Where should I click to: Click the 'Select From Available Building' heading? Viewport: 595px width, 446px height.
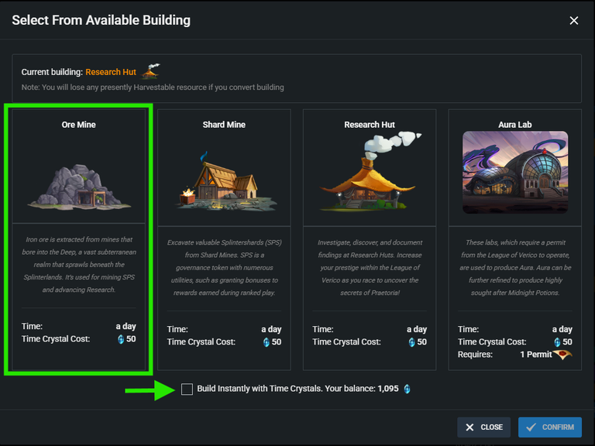point(101,20)
